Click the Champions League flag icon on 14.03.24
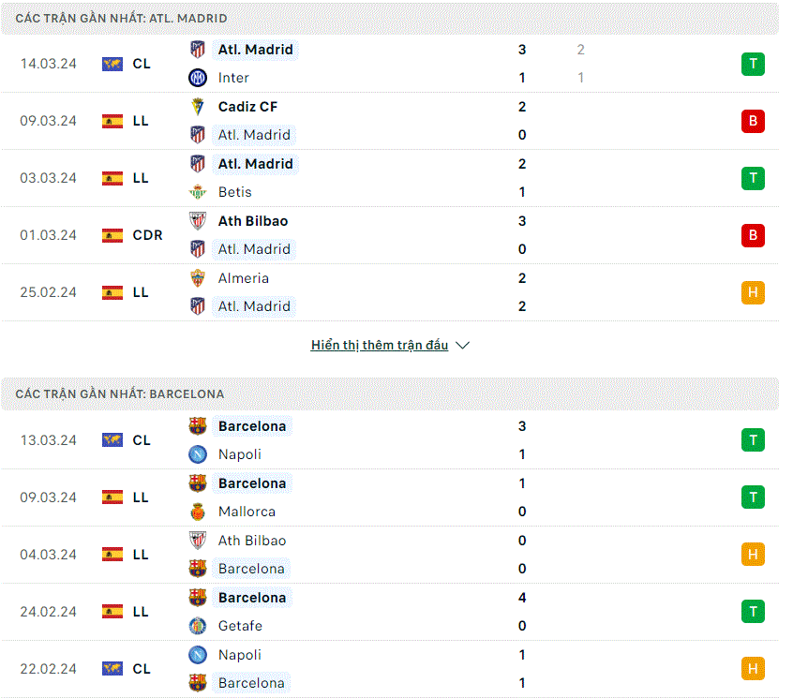Screen dimensions: 793x698 point(112,65)
